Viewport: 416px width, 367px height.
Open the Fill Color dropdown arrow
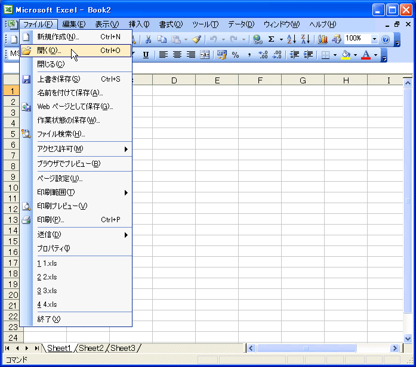(x=355, y=55)
